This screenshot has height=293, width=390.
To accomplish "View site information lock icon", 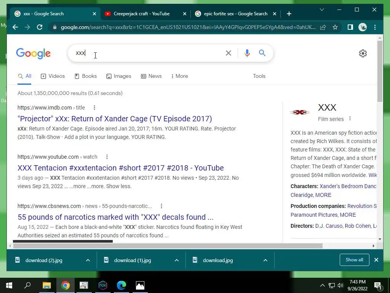I will (55, 27).
